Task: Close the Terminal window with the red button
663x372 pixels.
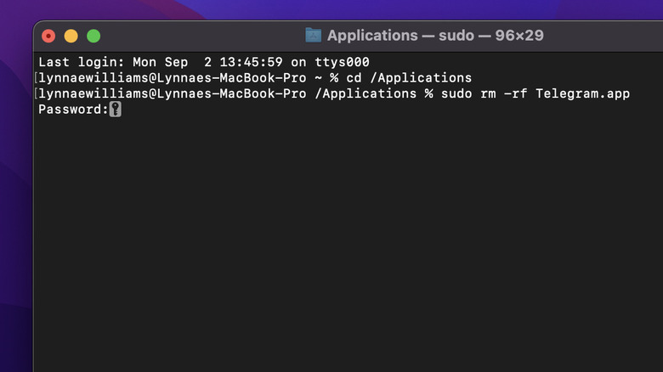Action: pyautogui.click(x=48, y=36)
